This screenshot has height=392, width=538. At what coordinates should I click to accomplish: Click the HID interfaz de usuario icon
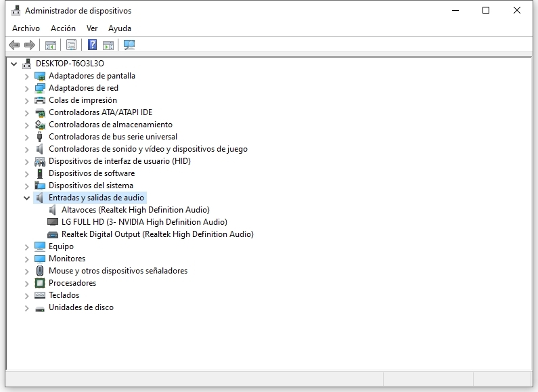click(x=40, y=161)
